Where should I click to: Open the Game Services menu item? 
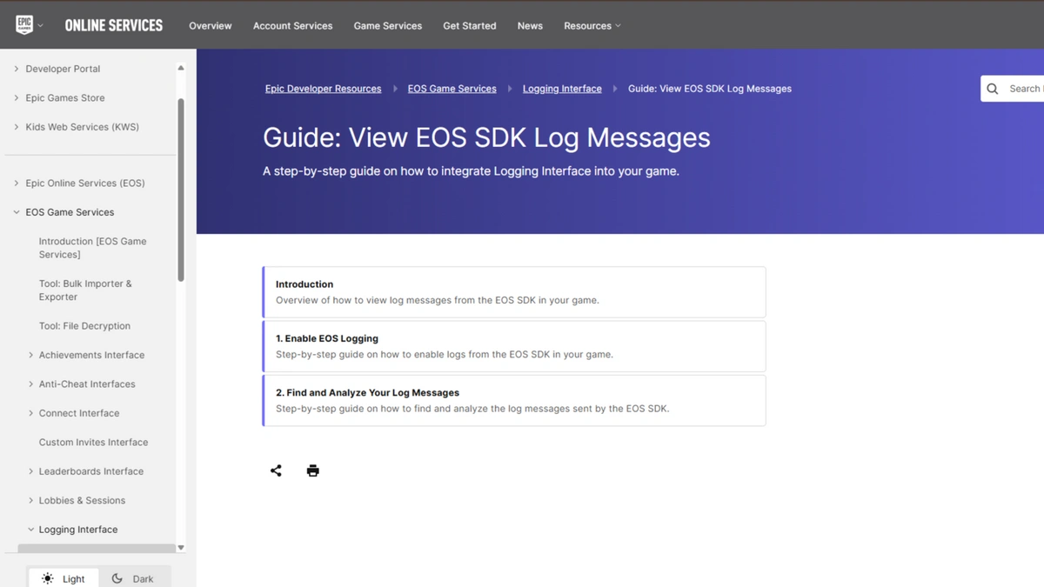click(387, 26)
